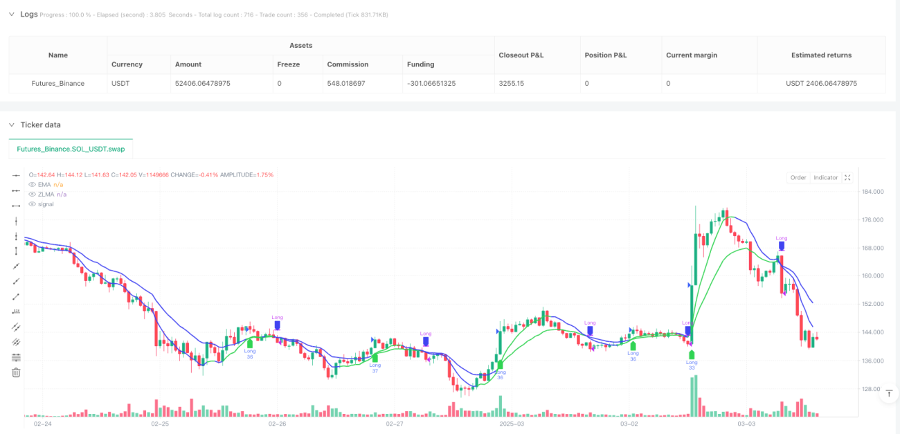Open the chart in fullscreen mode
The width and height of the screenshot is (900, 434).
pos(847,178)
